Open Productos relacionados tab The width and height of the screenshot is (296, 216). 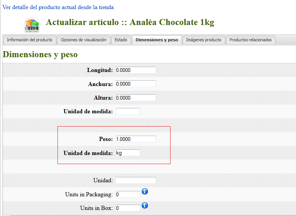(x=251, y=40)
